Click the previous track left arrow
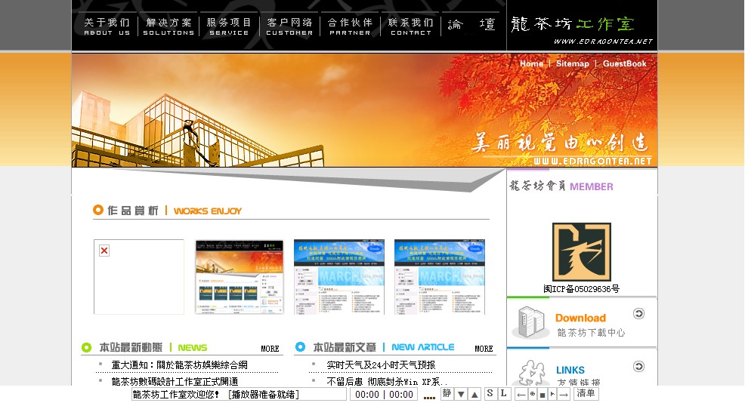This screenshot has width=745, height=403. point(521,395)
